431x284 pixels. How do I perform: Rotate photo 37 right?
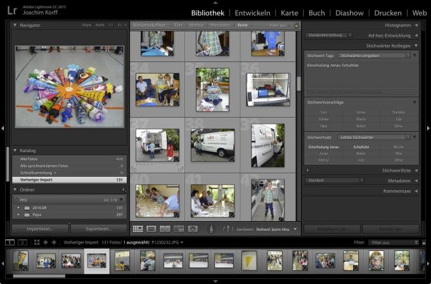181,169
